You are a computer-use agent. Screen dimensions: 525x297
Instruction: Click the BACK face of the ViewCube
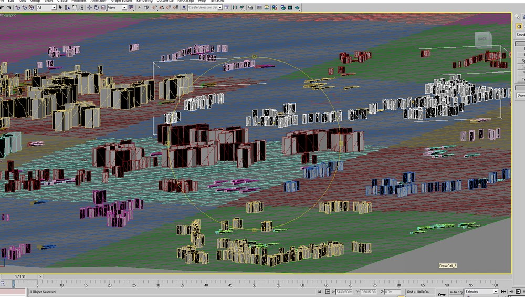click(x=482, y=39)
